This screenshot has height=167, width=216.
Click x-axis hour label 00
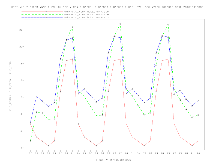[31, 153]
